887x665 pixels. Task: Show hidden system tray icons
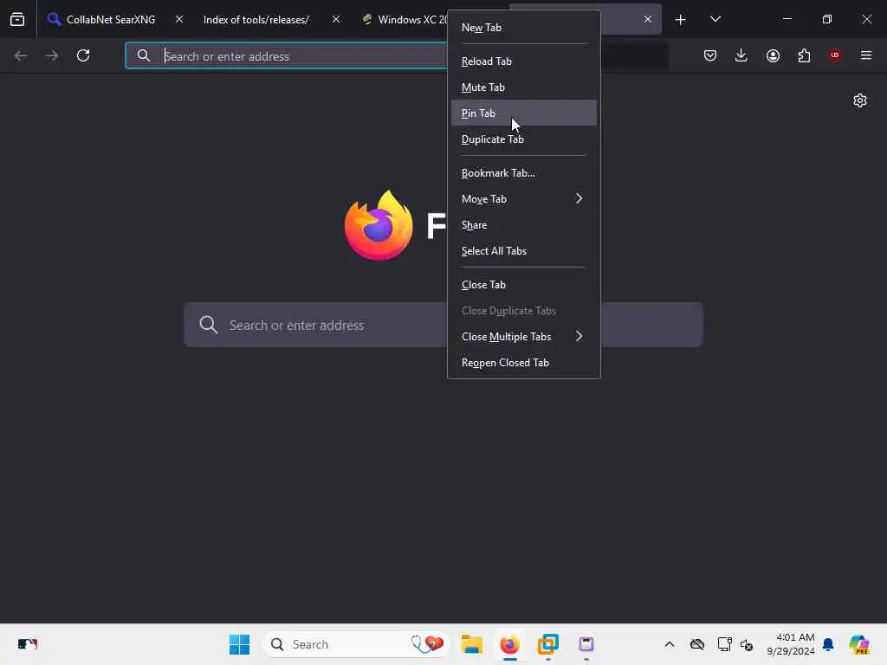[670, 644]
